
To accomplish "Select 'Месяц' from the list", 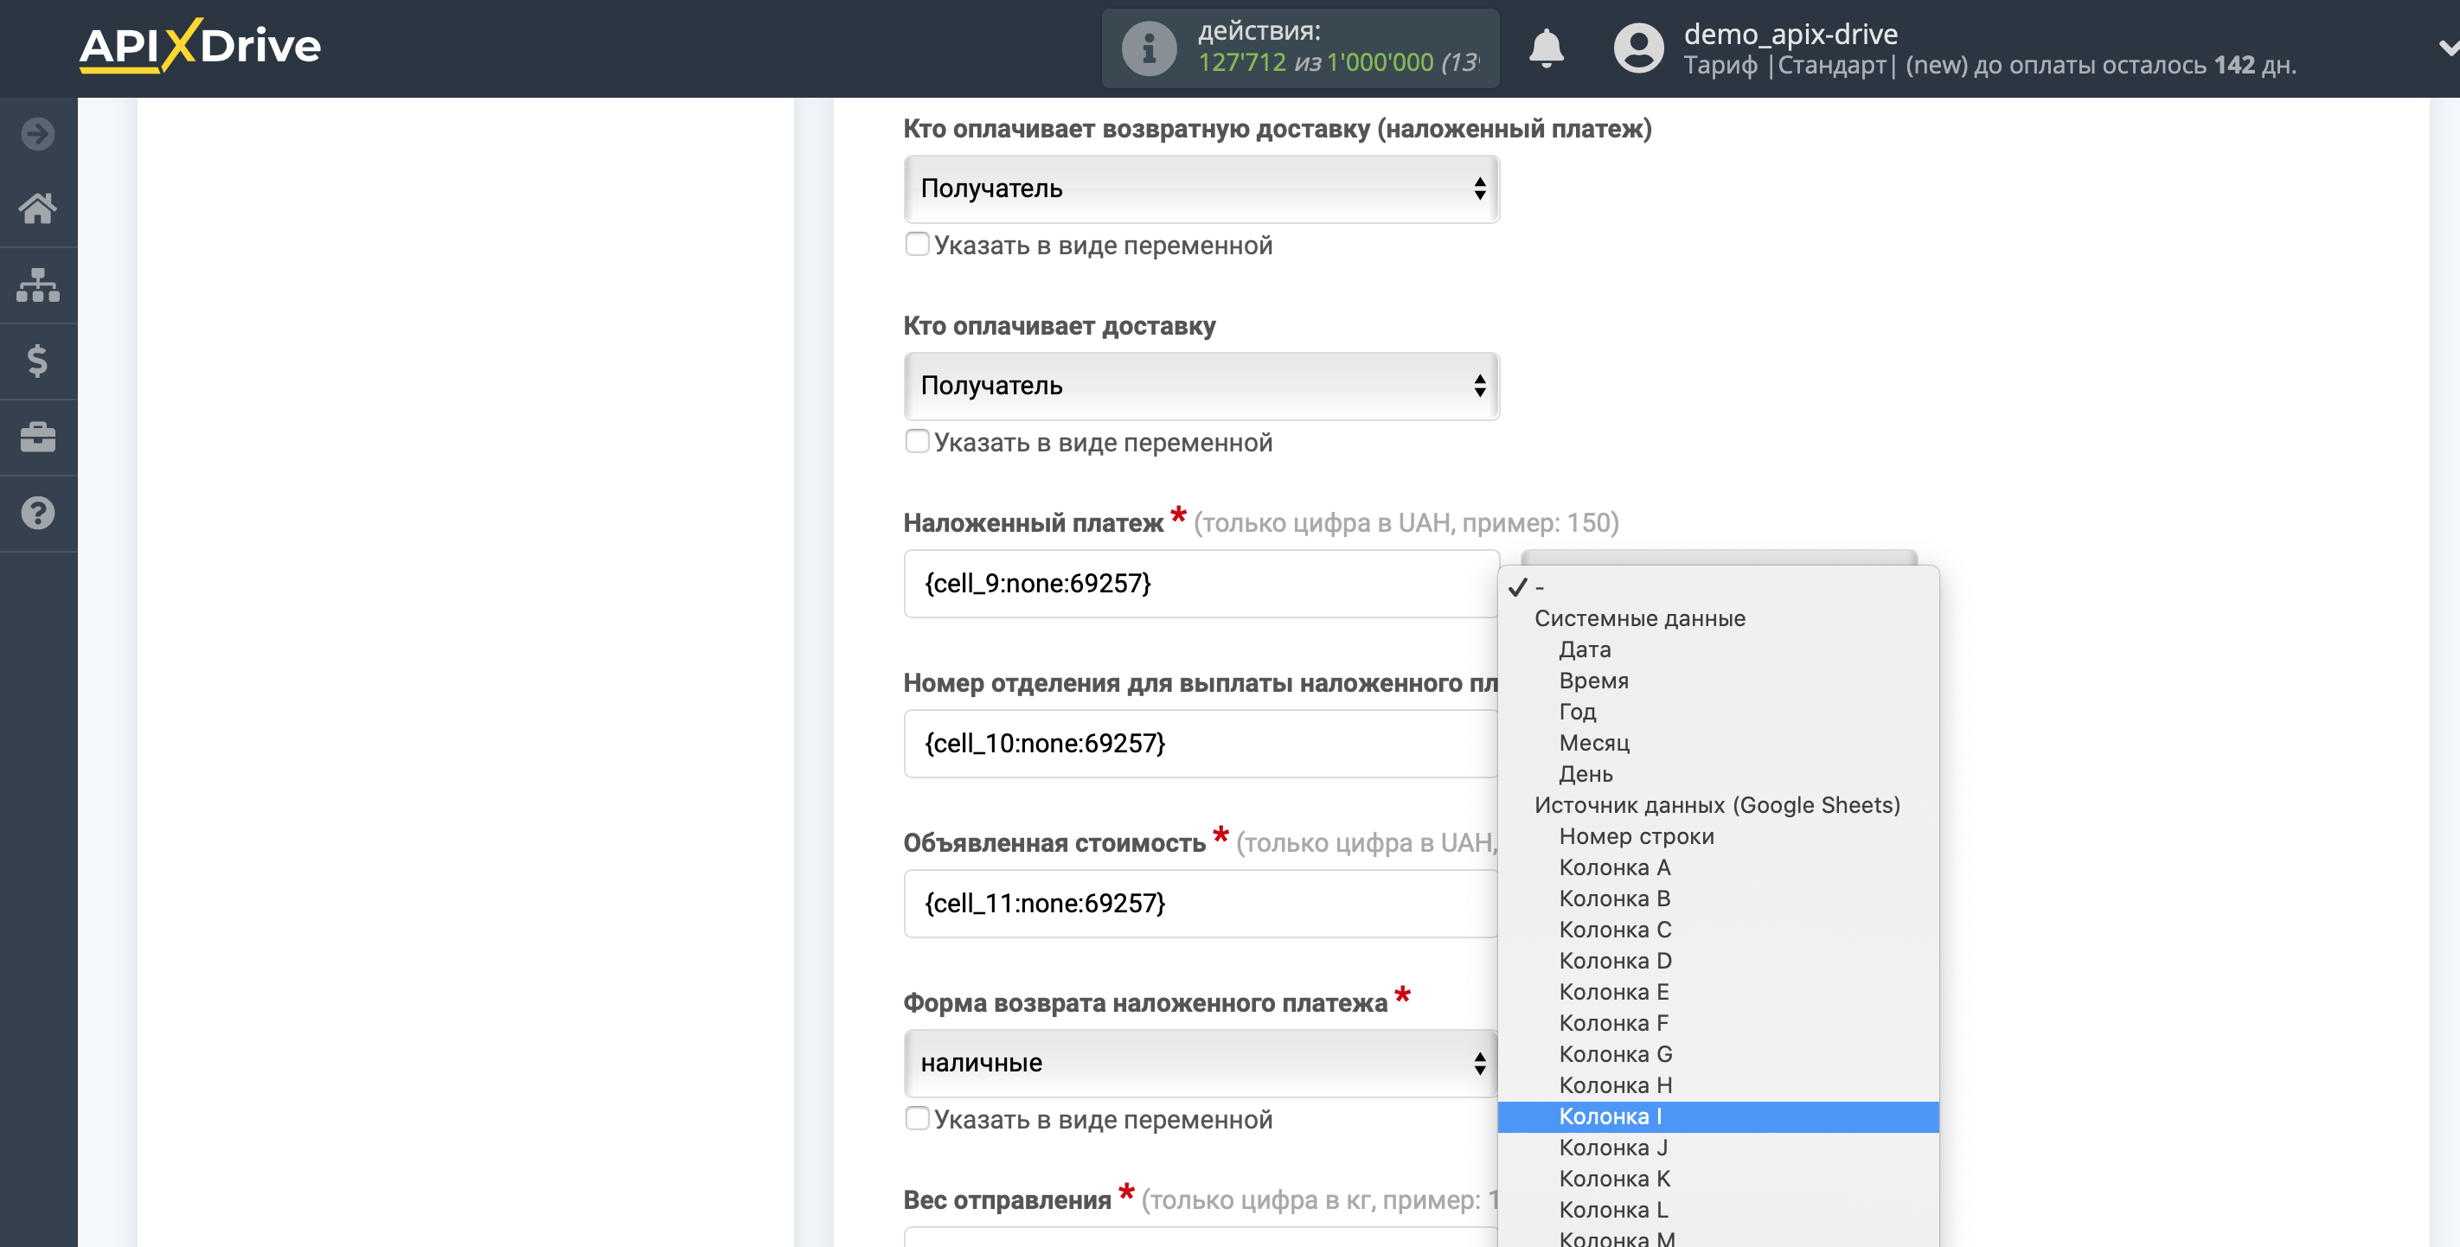I will 1718,743.
